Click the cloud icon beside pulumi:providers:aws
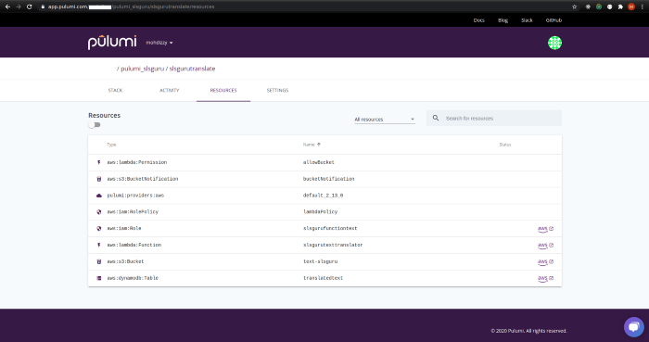 (99, 196)
